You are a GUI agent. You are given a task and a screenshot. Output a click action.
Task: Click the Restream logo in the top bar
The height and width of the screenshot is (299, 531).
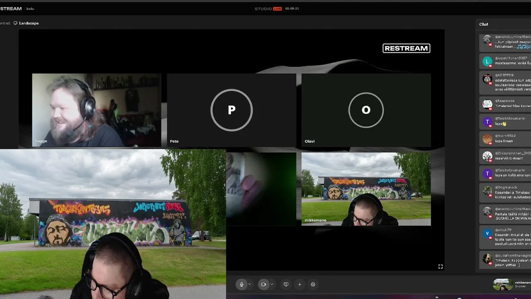pos(11,9)
